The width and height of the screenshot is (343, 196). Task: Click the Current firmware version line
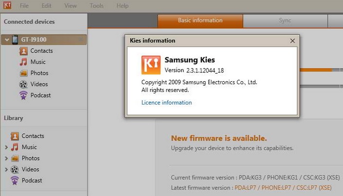[x=255, y=178]
